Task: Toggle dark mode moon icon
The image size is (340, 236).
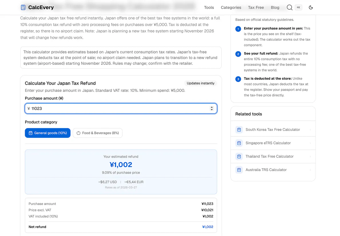Action: pyautogui.click(x=311, y=8)
